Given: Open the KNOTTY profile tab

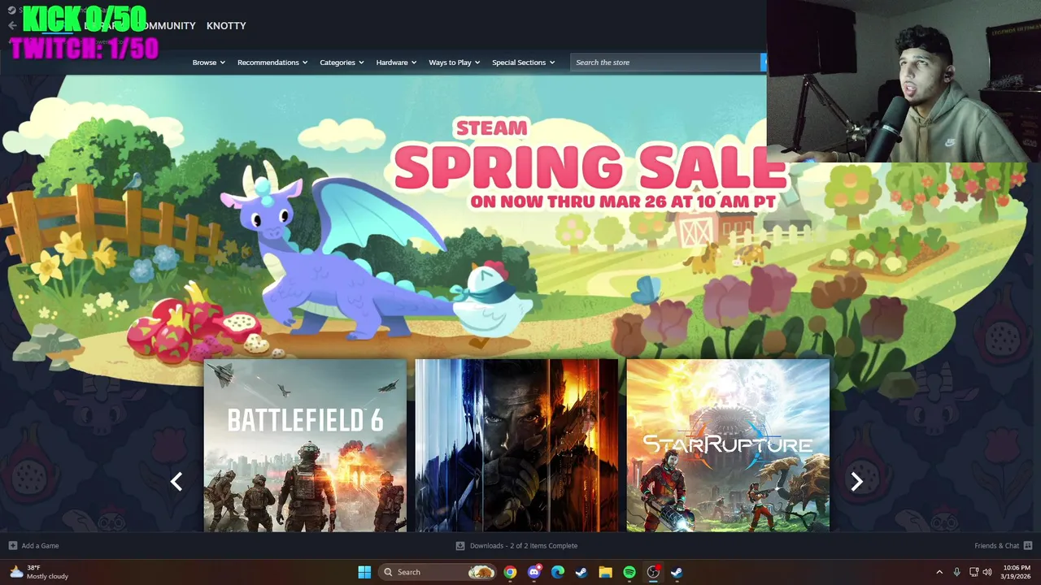Looking at the screenshot, I should point(226,26).
